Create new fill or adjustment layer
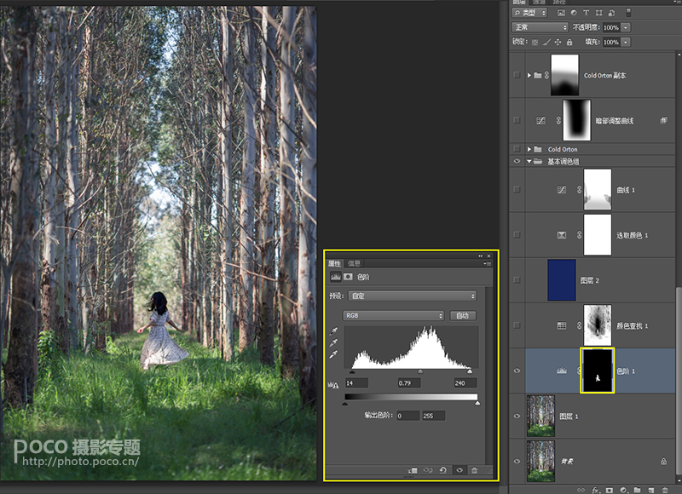Screen dimensions: 682x494 623,490
